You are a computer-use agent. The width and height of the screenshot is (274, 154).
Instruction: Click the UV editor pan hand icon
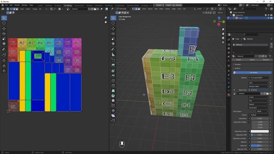105,22
